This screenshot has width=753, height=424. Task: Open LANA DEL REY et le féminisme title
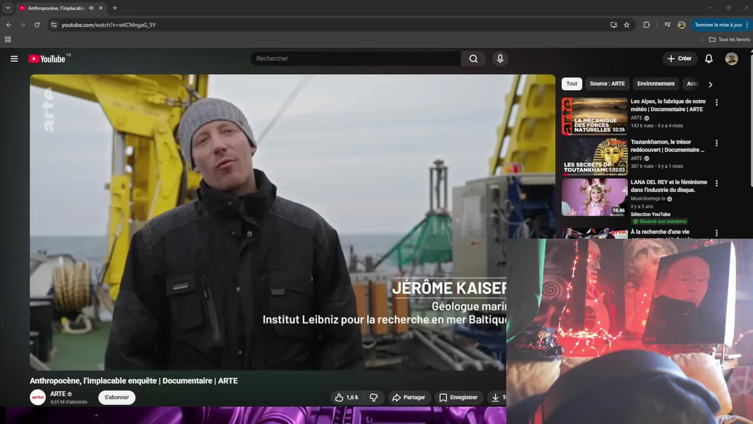669,186
